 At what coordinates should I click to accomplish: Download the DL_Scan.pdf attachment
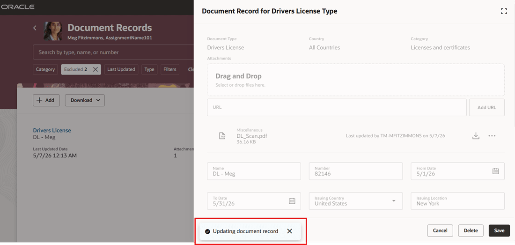(x=476, y=136)
